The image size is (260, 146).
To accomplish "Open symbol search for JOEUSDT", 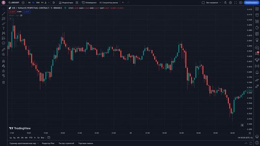I will [14, 3].
